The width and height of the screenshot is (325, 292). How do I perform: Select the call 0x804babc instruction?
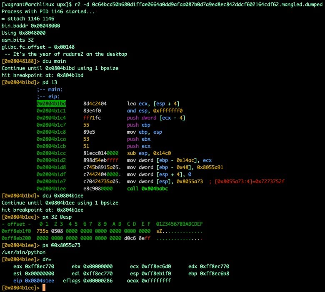pyautogui.click(x=144, y=189)
